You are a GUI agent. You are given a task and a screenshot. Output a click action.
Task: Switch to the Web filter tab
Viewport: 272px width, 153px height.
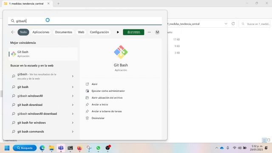(81, 32)
